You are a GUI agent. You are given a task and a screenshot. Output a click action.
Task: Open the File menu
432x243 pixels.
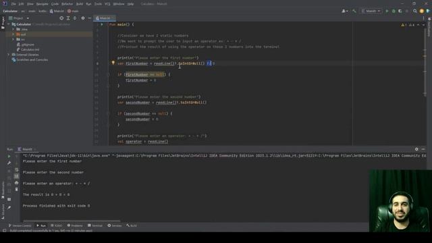click(x=13, y=4)
